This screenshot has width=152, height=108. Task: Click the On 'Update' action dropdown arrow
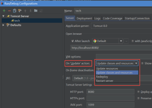[136, 63]
